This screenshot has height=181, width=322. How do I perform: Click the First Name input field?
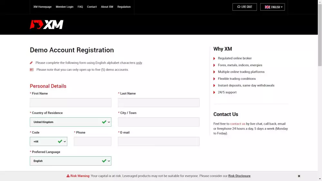tap(71, 103)
